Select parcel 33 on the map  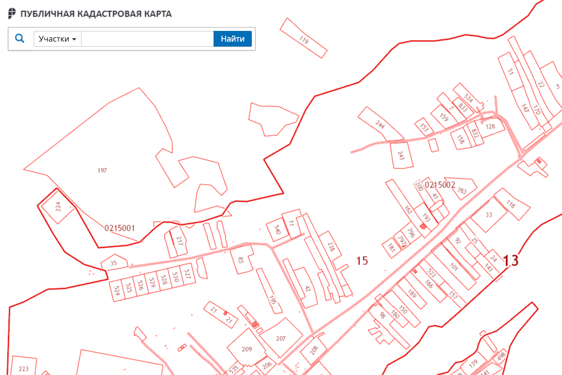tap(489, 215)
